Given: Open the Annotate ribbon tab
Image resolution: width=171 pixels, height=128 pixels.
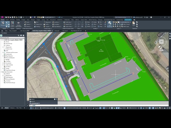Looking at the screenshot, I should click(12, 20).
